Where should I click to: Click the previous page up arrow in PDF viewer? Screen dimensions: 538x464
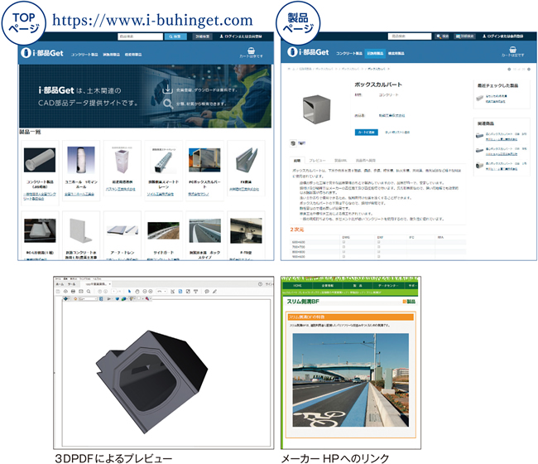click(x=99, y=292)
